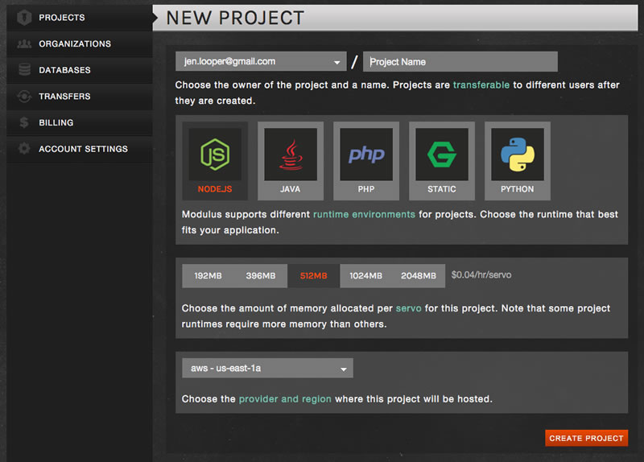This screenshot has width=644, height=462.
Task: Follow the transferable link
Action: pos(481,85)
